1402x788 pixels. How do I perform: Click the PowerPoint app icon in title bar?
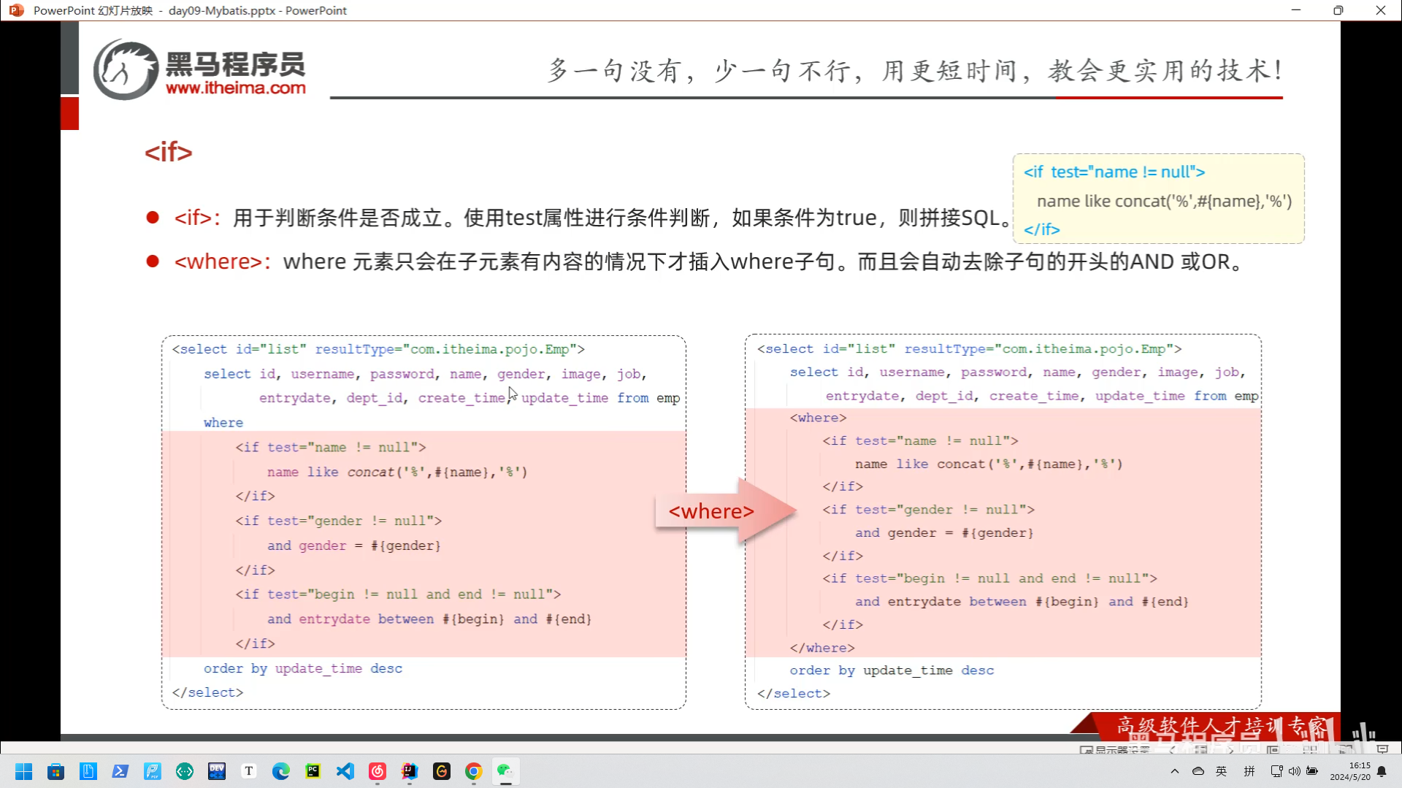pos(16,10)
